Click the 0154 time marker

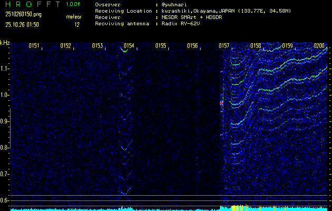[129, 46]
